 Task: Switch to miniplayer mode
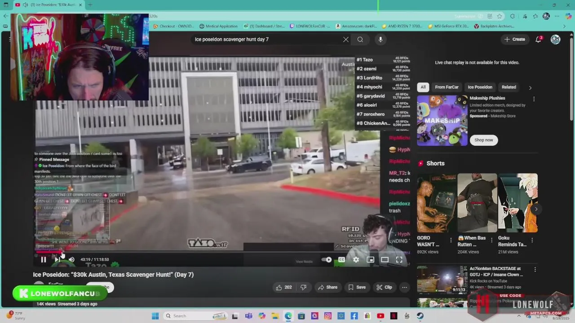[370, 260]
